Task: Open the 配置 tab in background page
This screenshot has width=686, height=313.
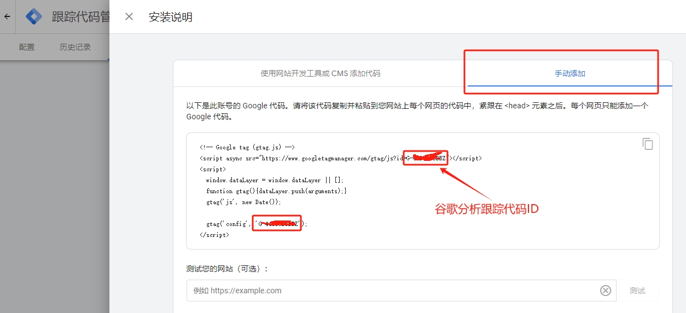Action: 27,47
